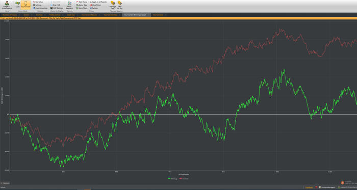Viewport: 357px width, 190px height.
Task: Close the Tournaments tab
Action: (165, 15)
